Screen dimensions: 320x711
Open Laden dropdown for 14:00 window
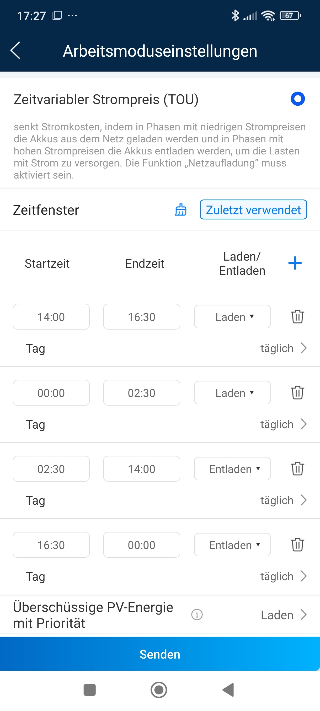tap(232, 317)
